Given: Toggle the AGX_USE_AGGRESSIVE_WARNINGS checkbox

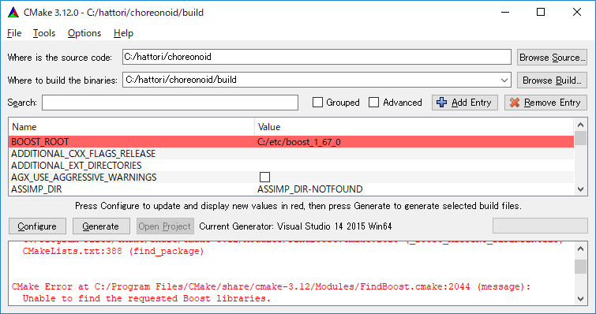Looking at the screenshot, I should click(264, 178).
